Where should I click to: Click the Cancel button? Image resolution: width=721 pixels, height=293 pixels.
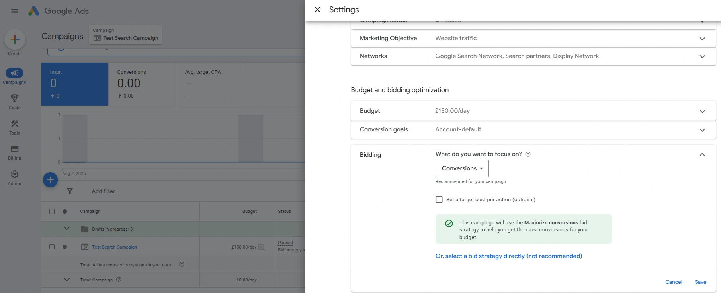coord(674,282)
